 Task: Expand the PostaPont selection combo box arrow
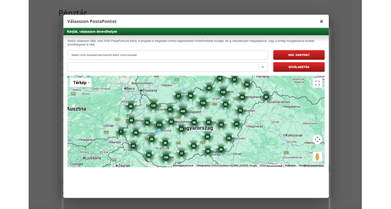point(263,67)
